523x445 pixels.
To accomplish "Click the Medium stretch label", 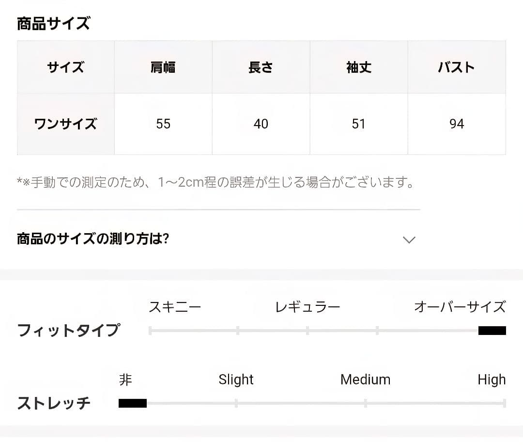I will pos(365,380).
